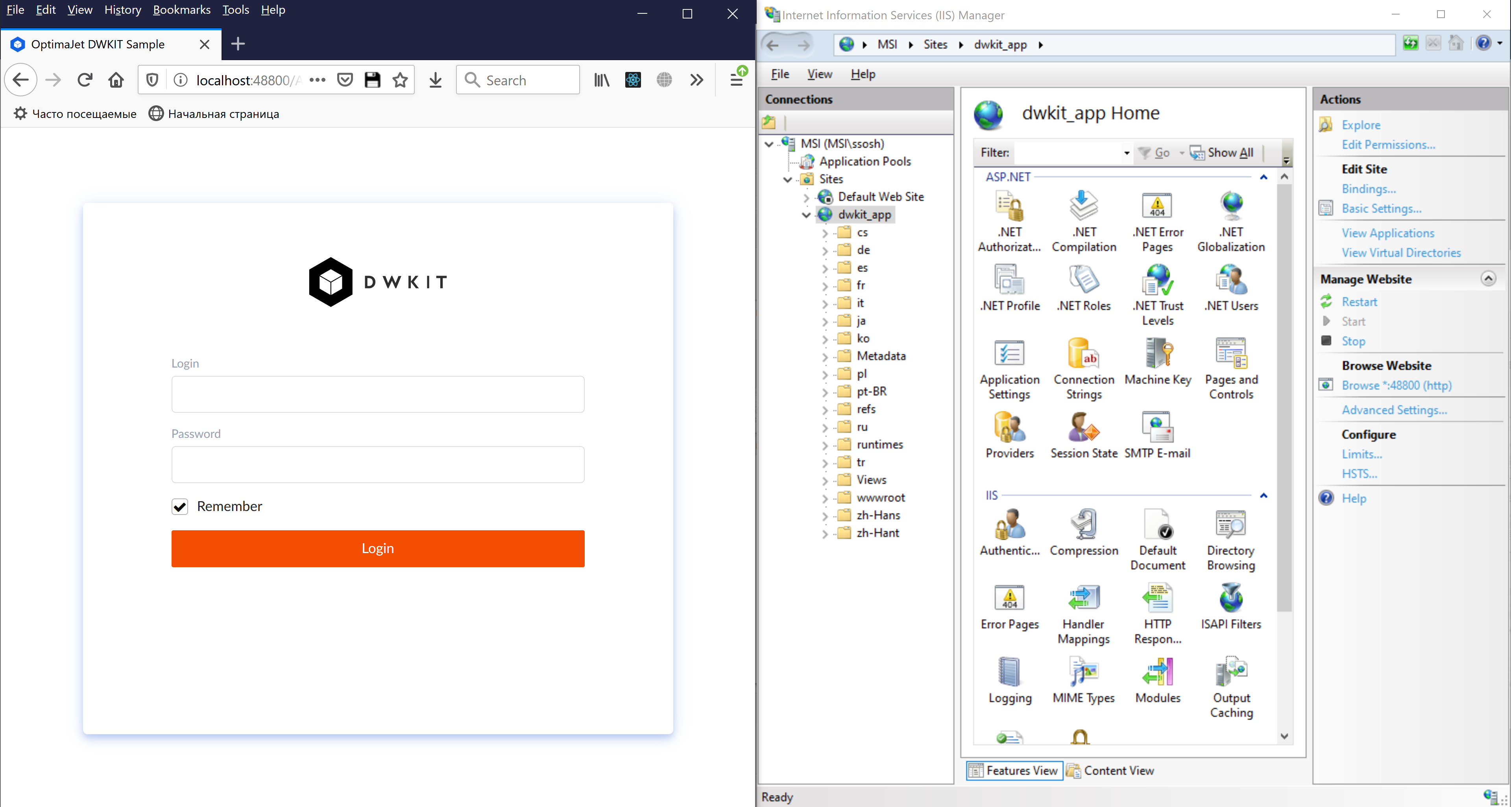Collapse Manage Website section
This screenshot has width=1511, height=807.
click(x=1488, y=279)
